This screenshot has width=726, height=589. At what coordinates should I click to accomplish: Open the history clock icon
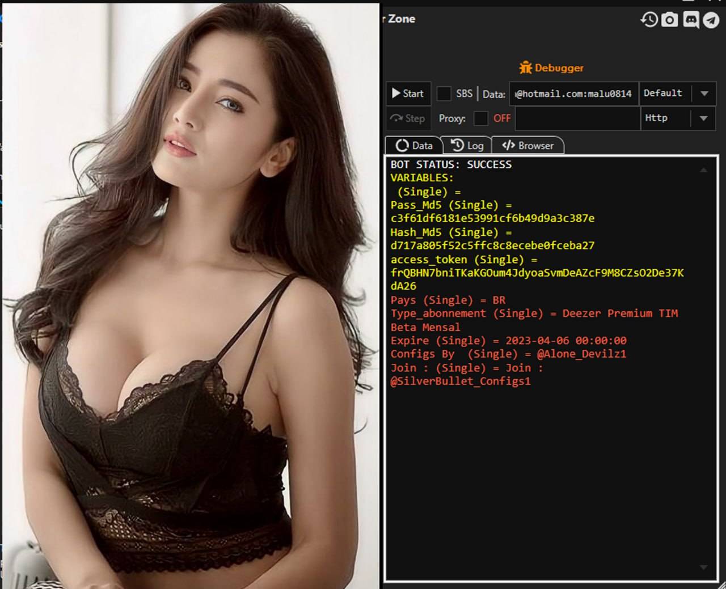click(x=649, y=20)
